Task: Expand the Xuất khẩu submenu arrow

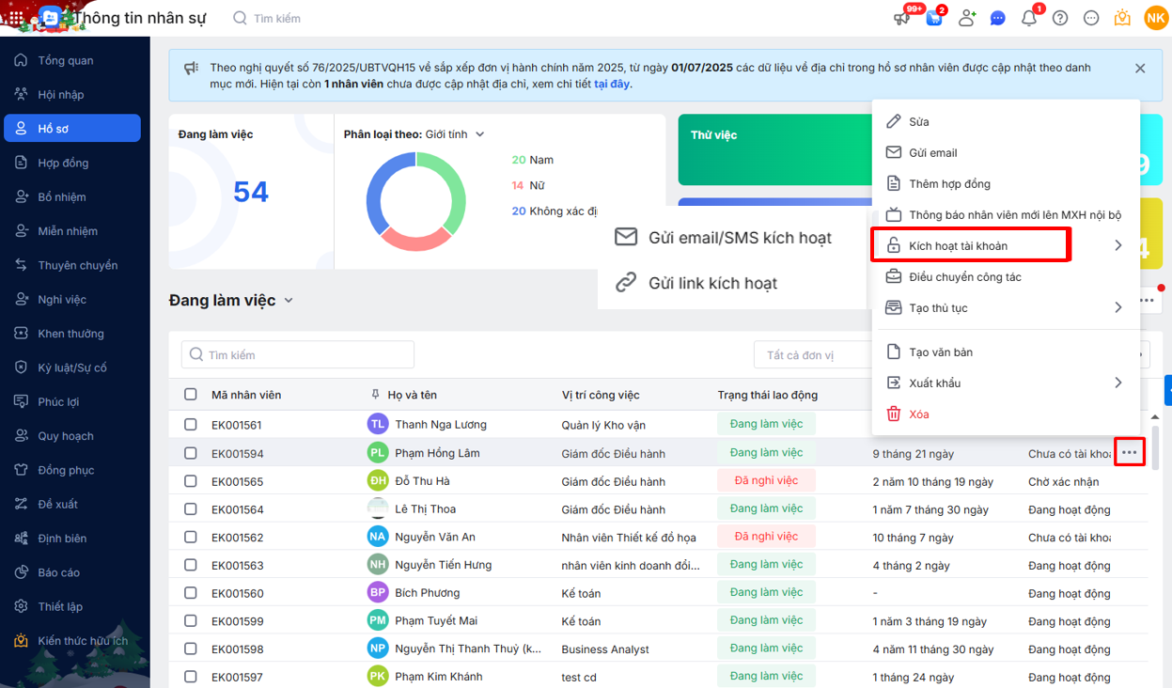Action: click(x=1117, y=383)
